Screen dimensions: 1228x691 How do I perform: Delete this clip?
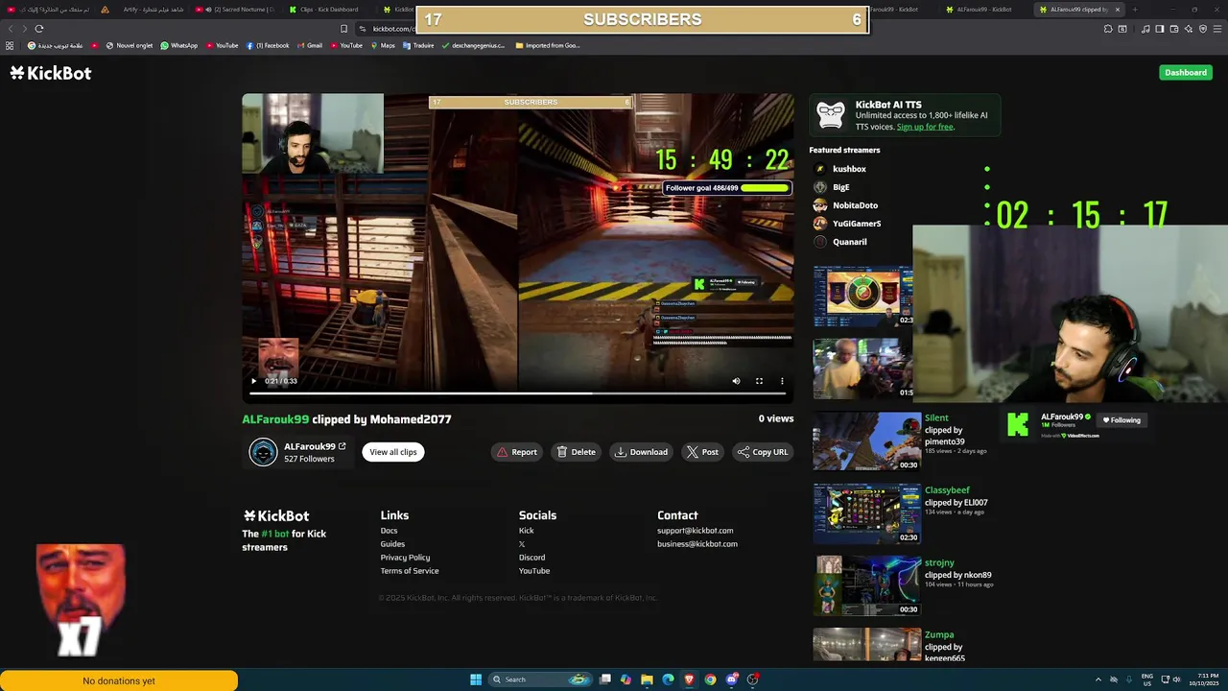(576, 452)
